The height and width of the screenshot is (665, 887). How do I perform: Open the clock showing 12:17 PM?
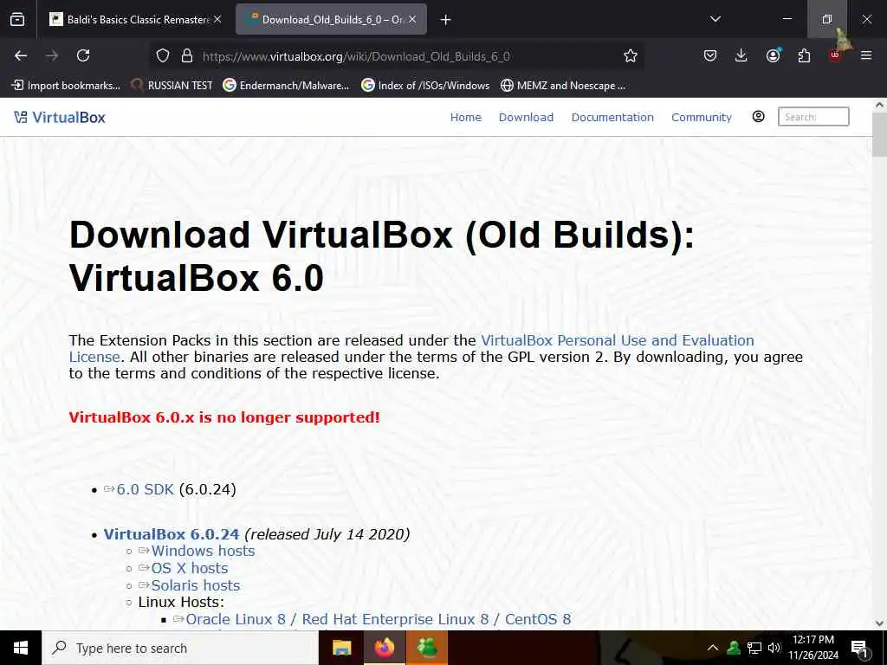813,648
